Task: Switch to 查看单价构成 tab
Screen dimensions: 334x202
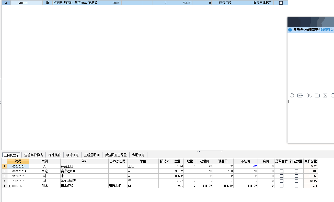Action: (33, 155)
